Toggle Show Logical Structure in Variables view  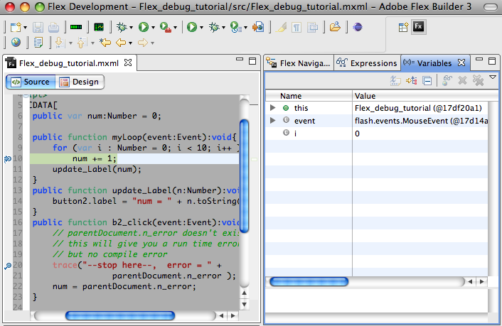click(411, 80)
